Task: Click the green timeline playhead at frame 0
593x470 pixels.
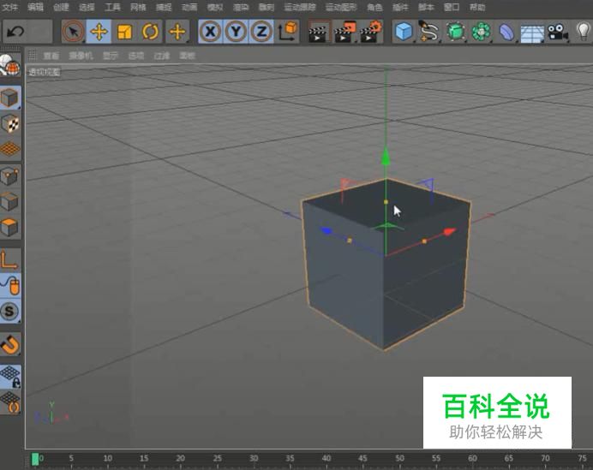Action: tap(35, 459)
